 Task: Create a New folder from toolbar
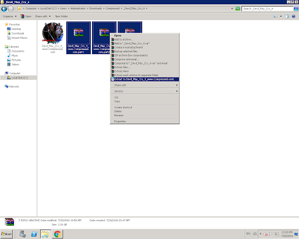[x=61, y=16]
